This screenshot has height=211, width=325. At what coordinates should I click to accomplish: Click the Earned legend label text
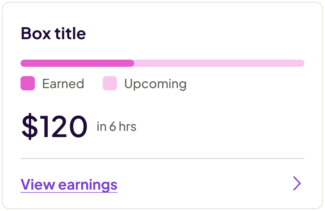(x=63, y=84)
